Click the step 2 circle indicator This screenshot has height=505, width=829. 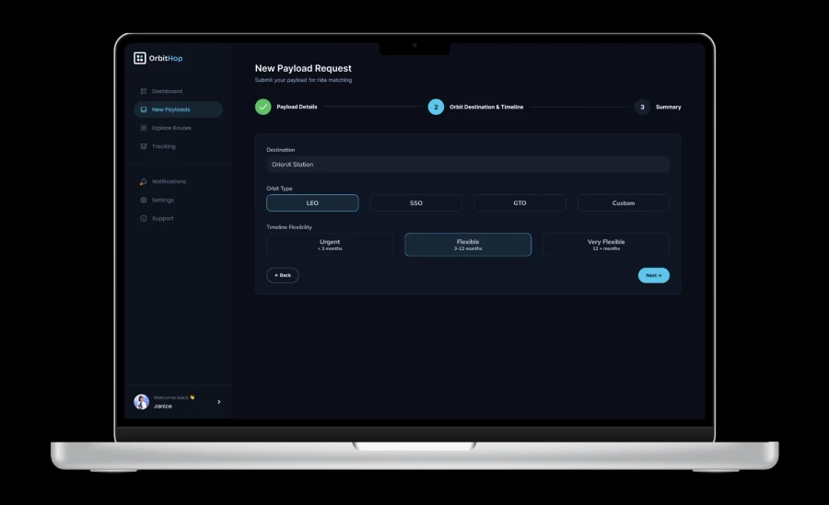coord(436,107)
